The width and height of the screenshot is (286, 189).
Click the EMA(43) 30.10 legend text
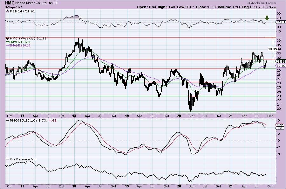pyautogui.click(x=20, y=45)
